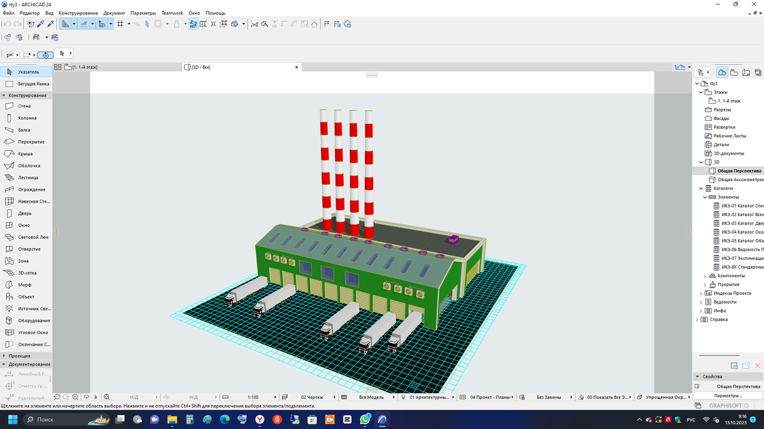Select the Стена (Wall) tool
The width and height of the screenshot is (764, 429).
tap(24, 106)
